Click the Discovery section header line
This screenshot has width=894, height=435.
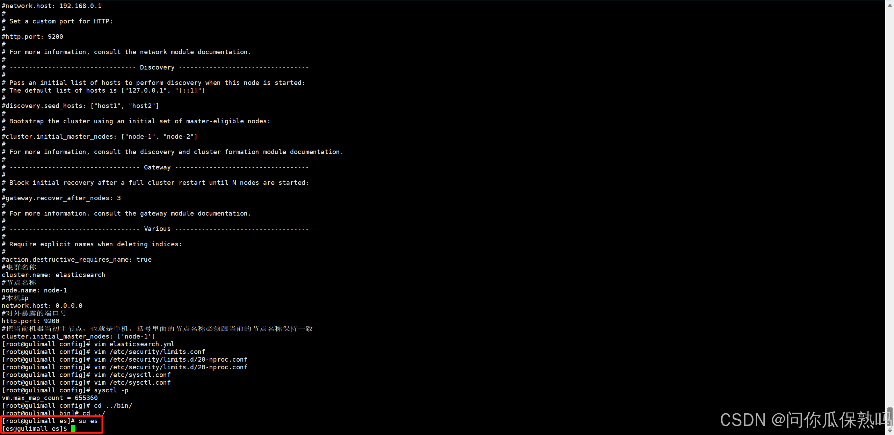pos(157,67)
